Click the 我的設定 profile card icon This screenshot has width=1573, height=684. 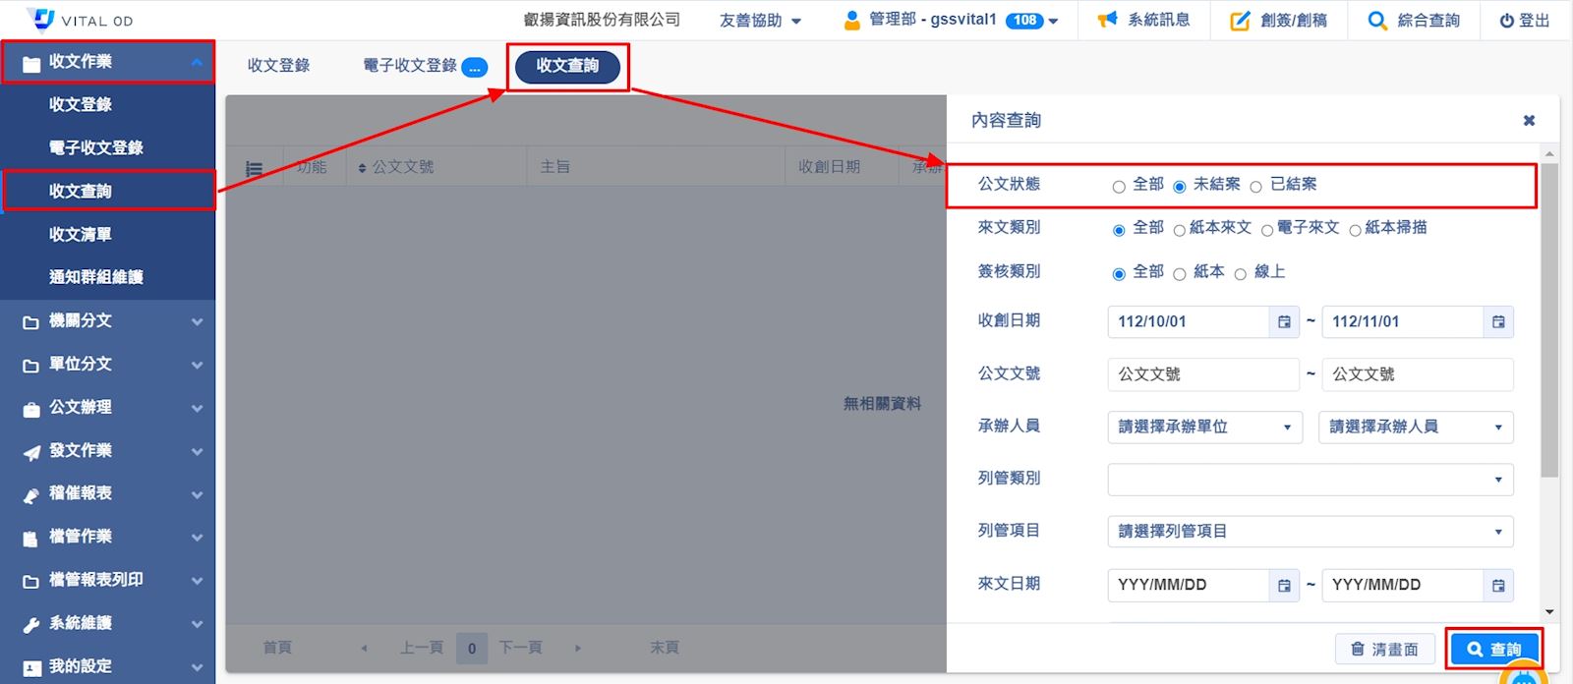coord(31,667)
